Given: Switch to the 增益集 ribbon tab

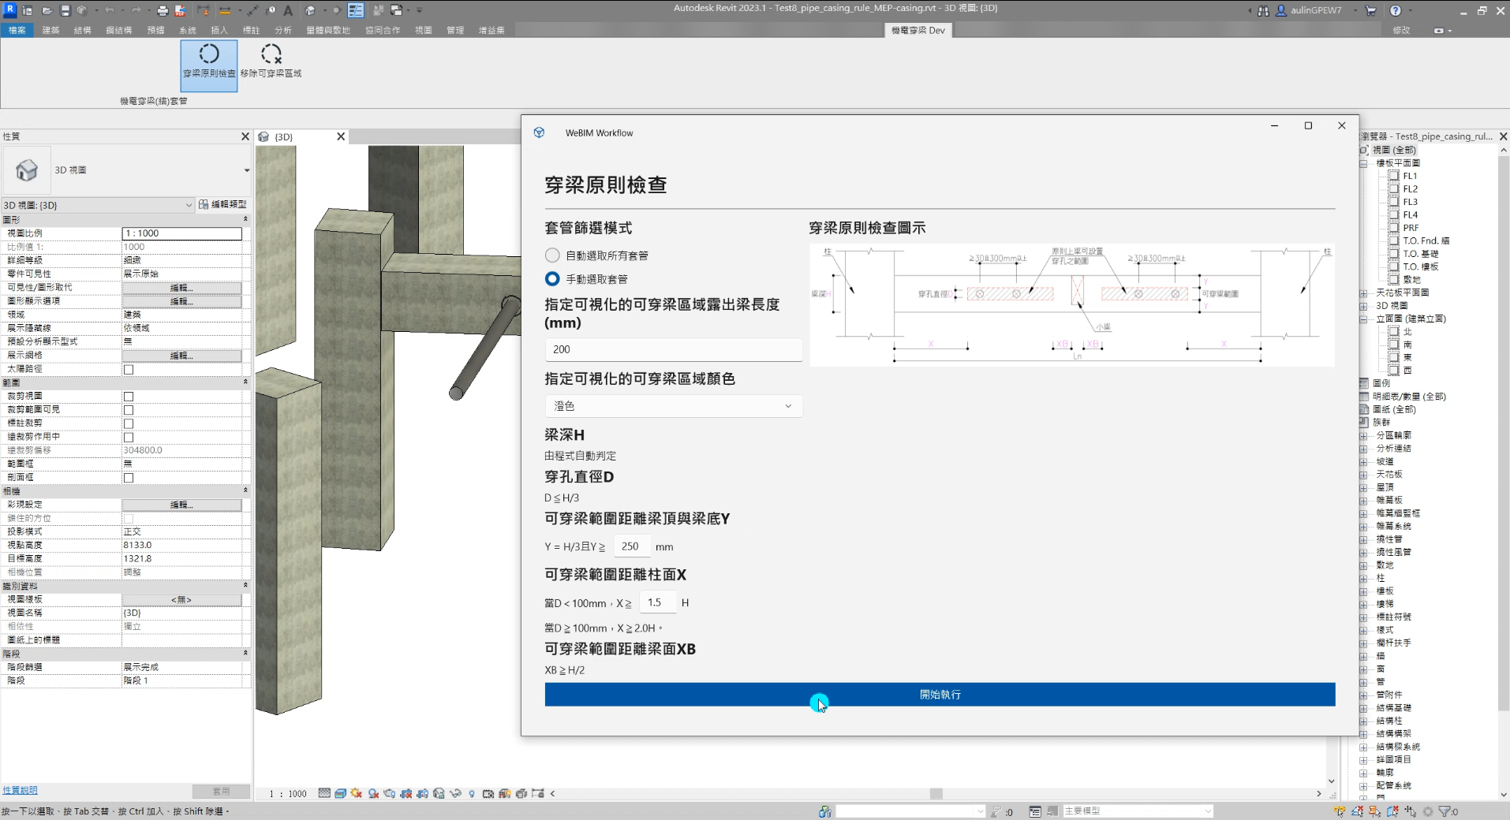Looking at the screenshot, I should pos(491,30).
